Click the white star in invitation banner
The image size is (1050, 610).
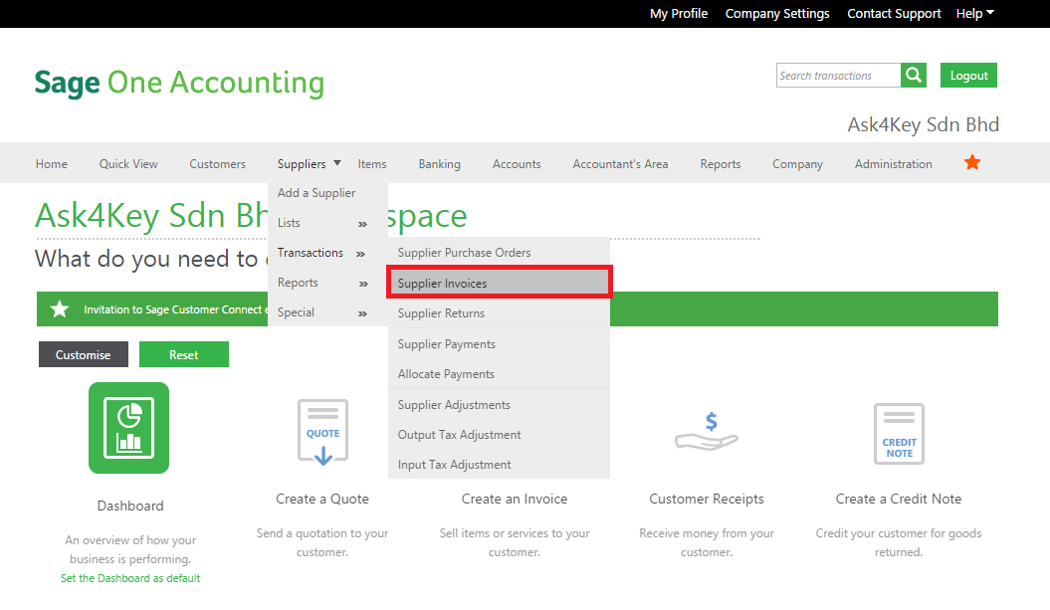(x=60, y=308)
